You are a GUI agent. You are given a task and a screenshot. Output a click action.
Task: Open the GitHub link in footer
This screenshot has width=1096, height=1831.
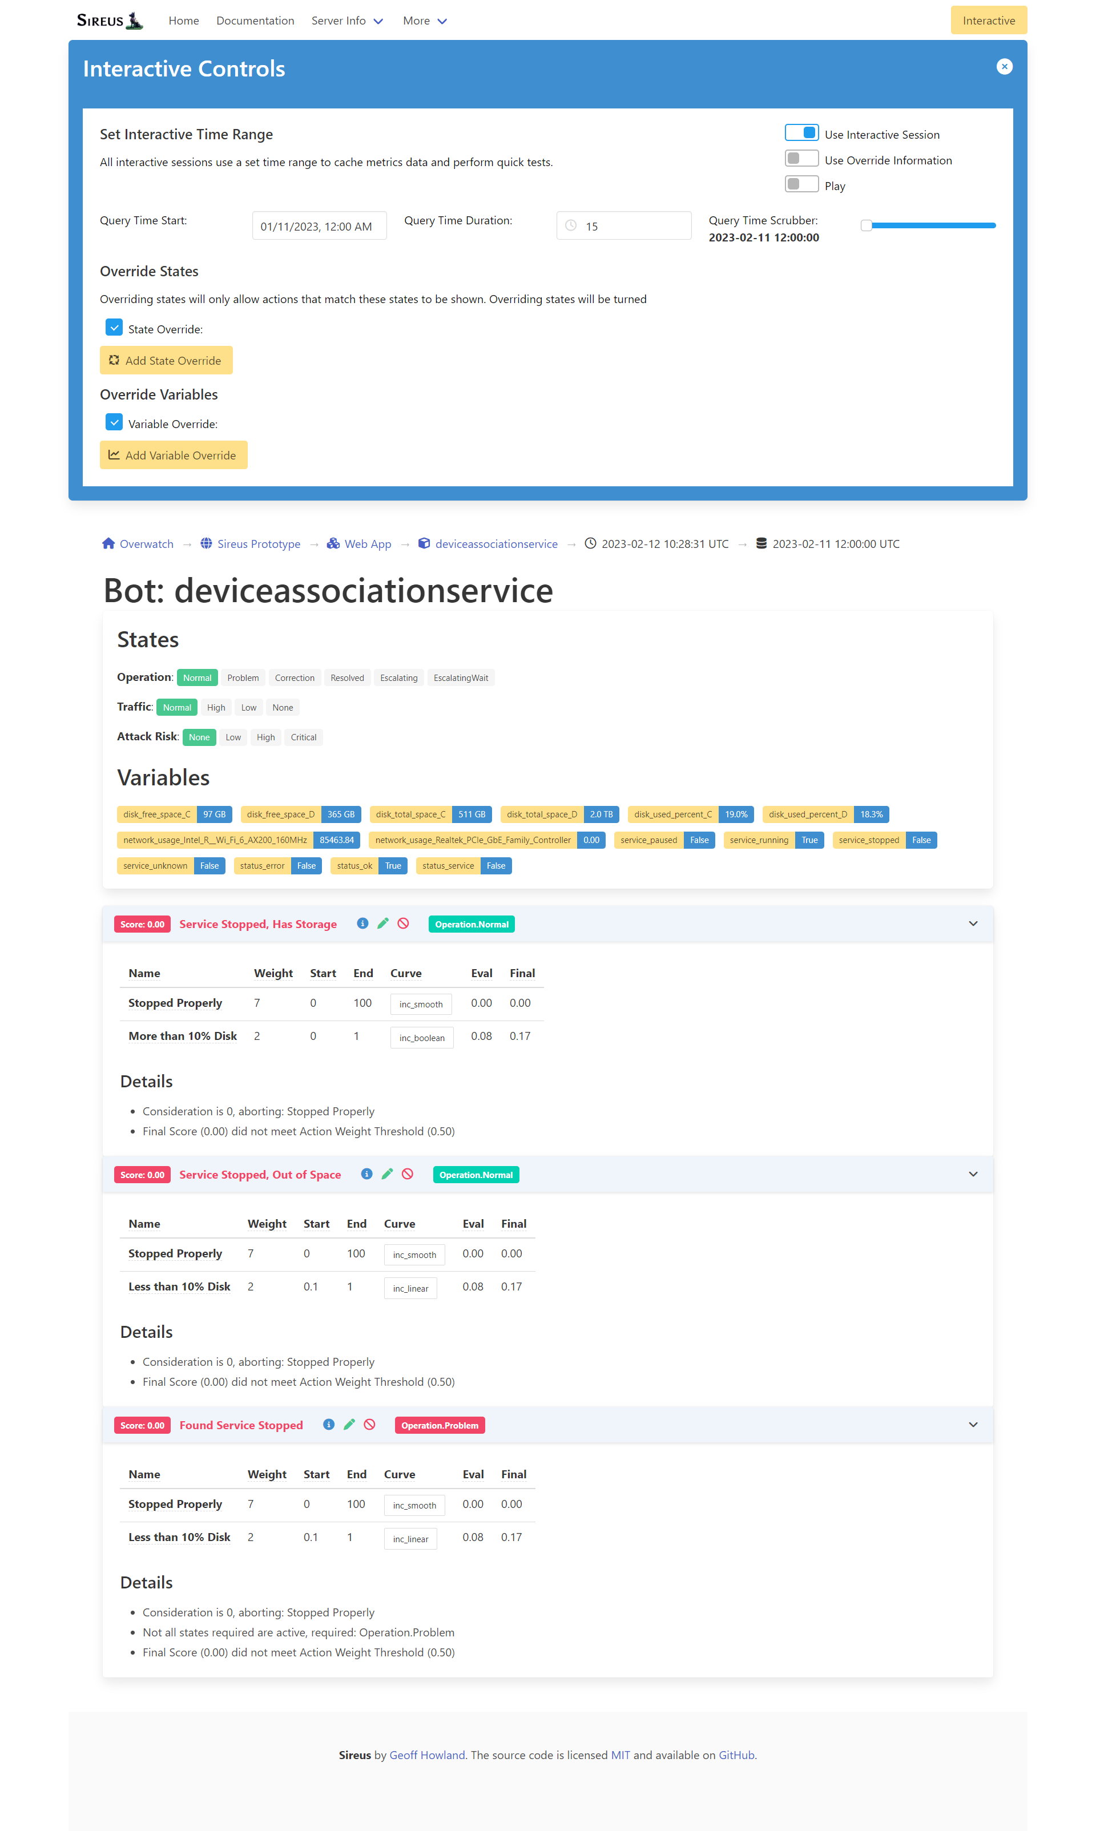[x=736, y=1754]
